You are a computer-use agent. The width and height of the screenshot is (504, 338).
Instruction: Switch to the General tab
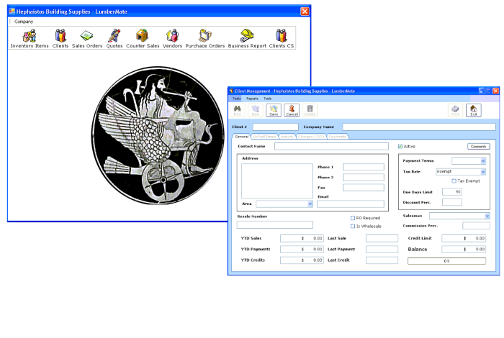tap(241, 137)
